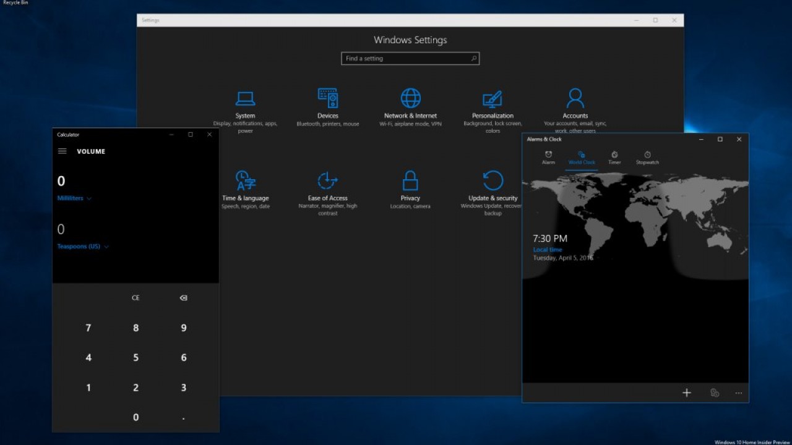Switch to Alarm tab
This screenshot has width=792, height=445.
click(548, 158)
